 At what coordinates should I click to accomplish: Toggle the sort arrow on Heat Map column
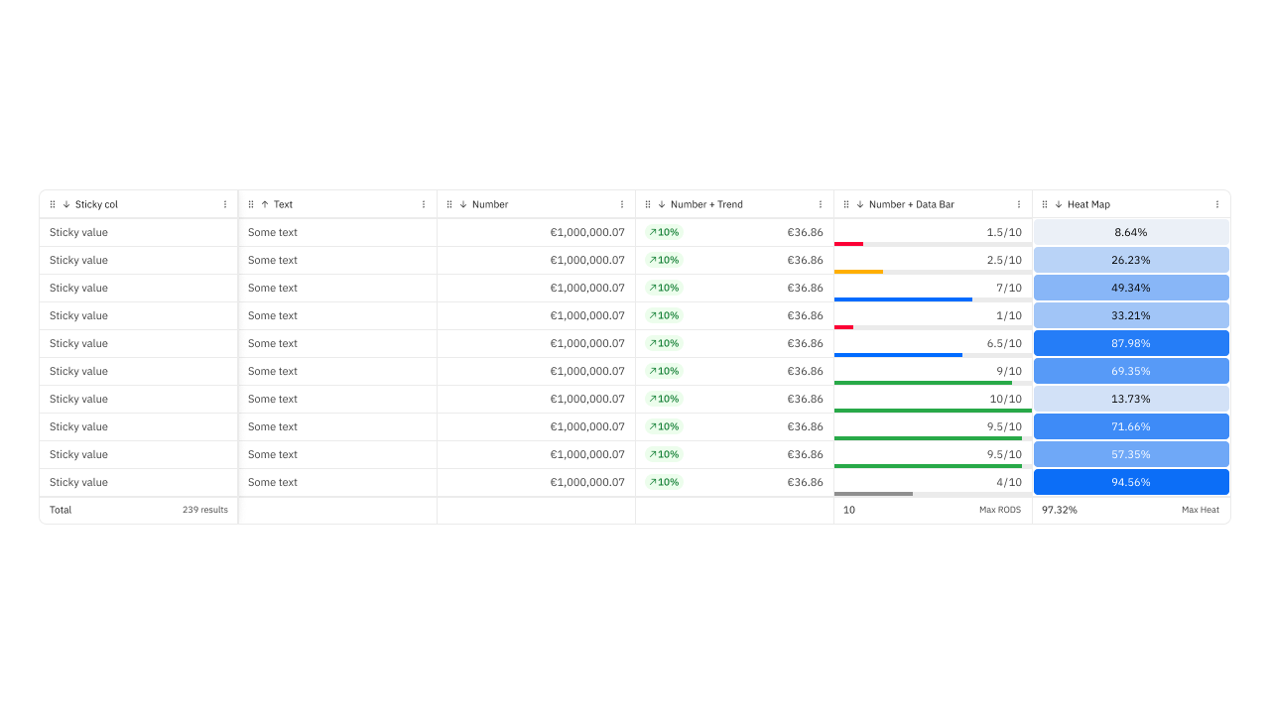pos(1057,204)
